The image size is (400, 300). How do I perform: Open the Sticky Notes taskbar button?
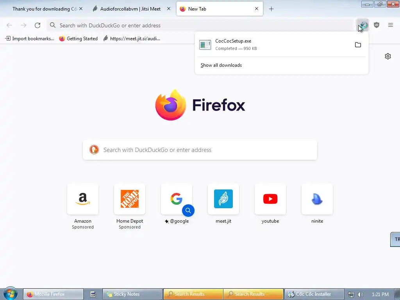(132, 294)
